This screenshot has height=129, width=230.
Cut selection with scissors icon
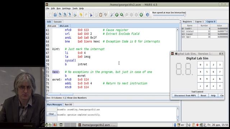[x=91, y=15]
